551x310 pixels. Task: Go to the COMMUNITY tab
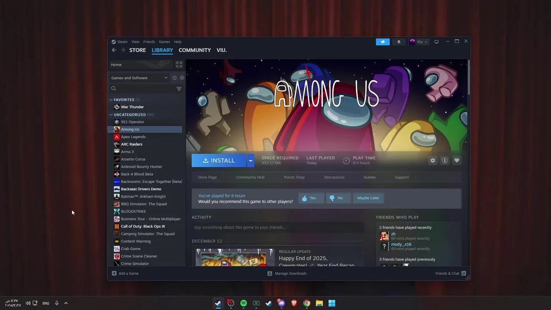[195, 50]
